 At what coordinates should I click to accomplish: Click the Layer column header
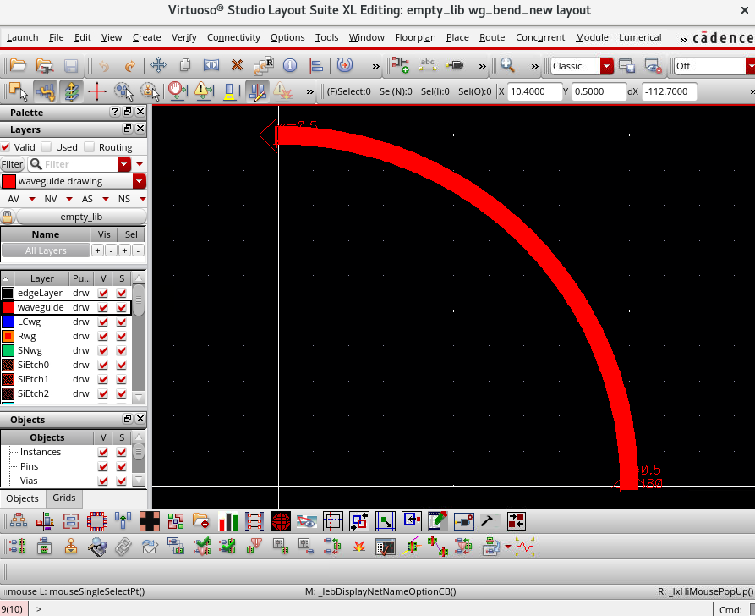(42, 278)
